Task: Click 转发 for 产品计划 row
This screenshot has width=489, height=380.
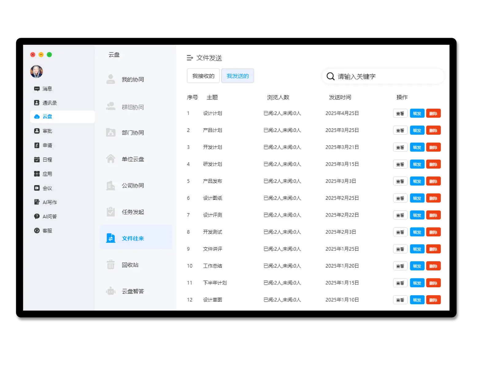Action: [x=417, y=130]
